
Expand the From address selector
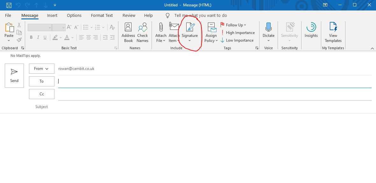coord(41,68)
